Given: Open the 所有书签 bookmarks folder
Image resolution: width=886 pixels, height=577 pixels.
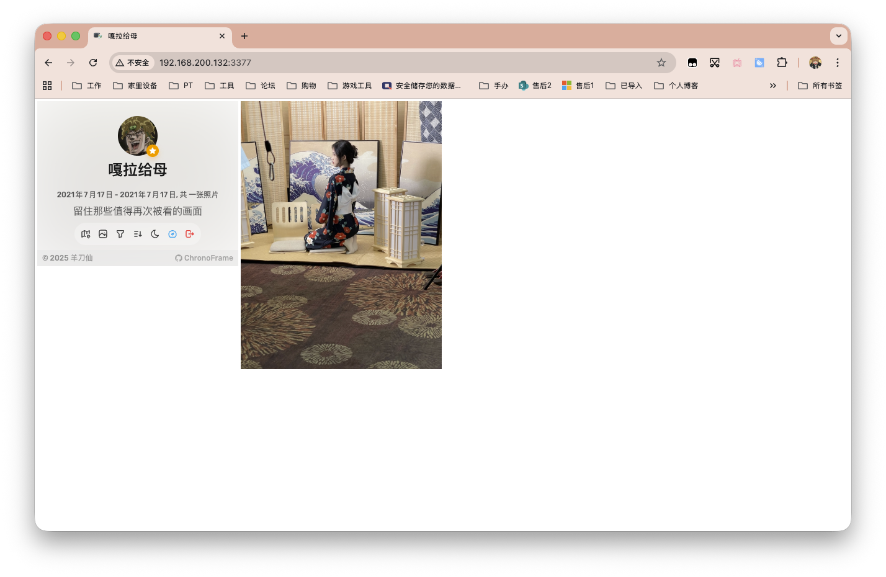Looking at the screenshot, I should (820, 86).
